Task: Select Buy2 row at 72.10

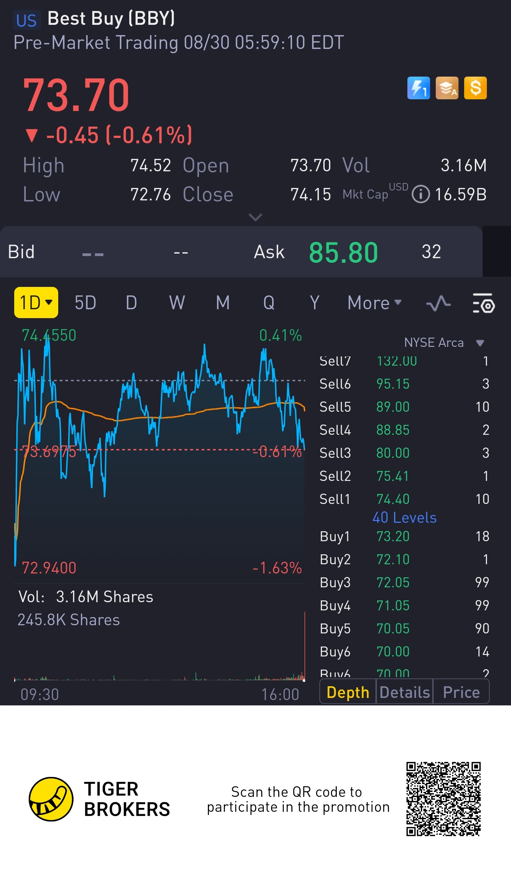Action: pos(404,560)
